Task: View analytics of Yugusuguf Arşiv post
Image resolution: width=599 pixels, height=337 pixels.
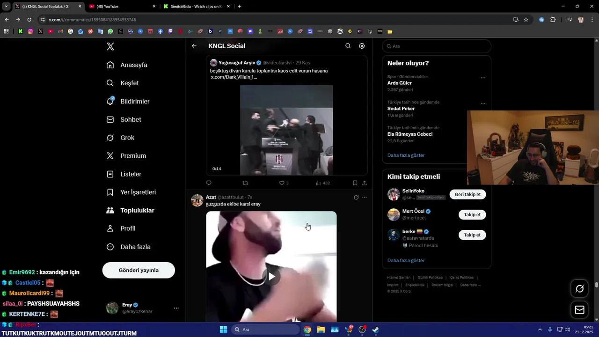Action: [x=323, y=183]
